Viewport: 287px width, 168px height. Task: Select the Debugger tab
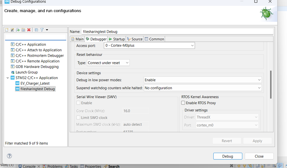coord(96,39)
